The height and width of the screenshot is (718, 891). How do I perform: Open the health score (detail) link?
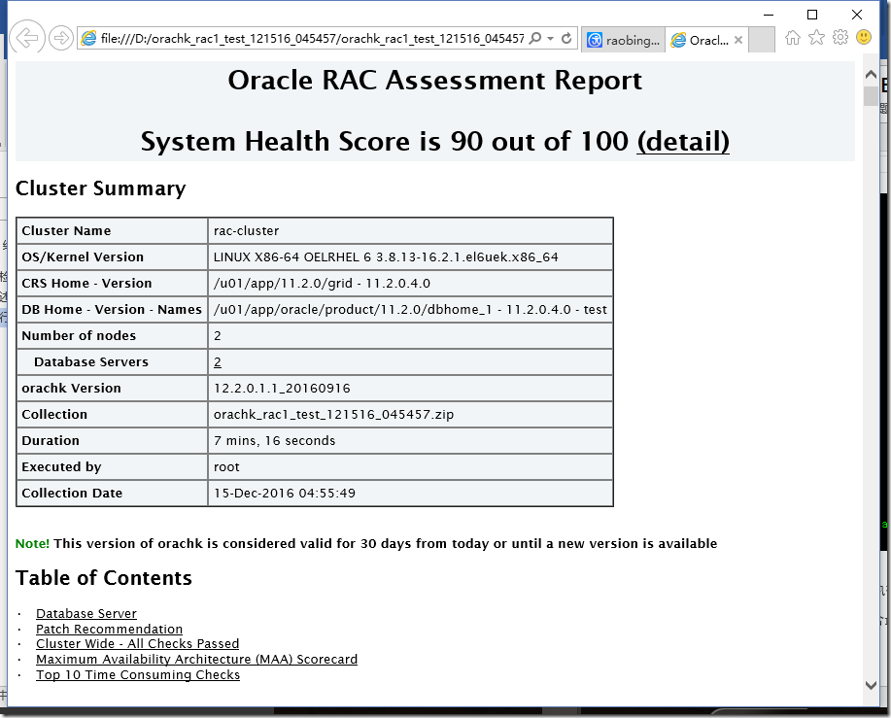[x=682, y=142]
